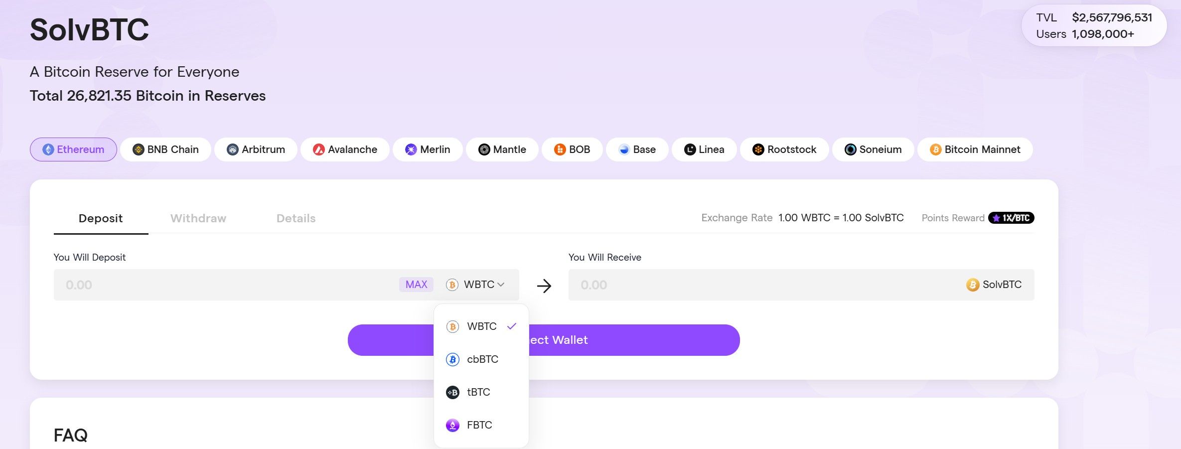Click the Base blue logo icon
The image size is (1181, 449).
[x=624, y=150]
